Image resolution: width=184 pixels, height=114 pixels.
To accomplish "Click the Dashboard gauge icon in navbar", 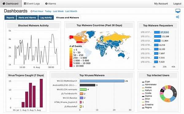I will tap(4, 4).
